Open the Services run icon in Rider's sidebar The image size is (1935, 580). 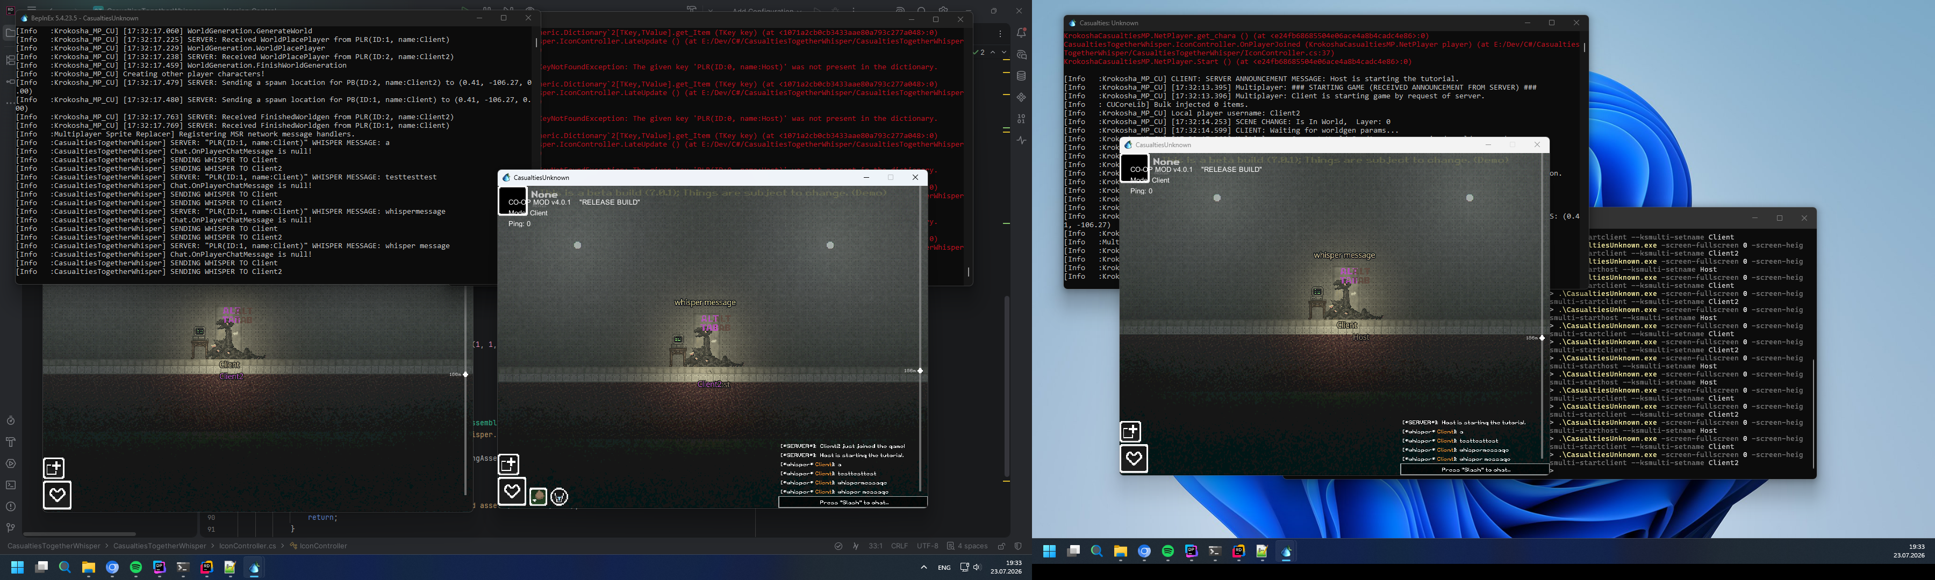(x=11, y=463)
